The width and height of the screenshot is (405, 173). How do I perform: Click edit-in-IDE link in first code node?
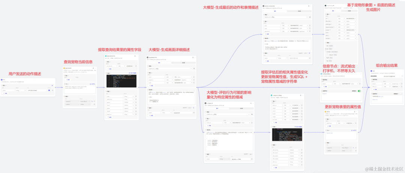point(132,73)
